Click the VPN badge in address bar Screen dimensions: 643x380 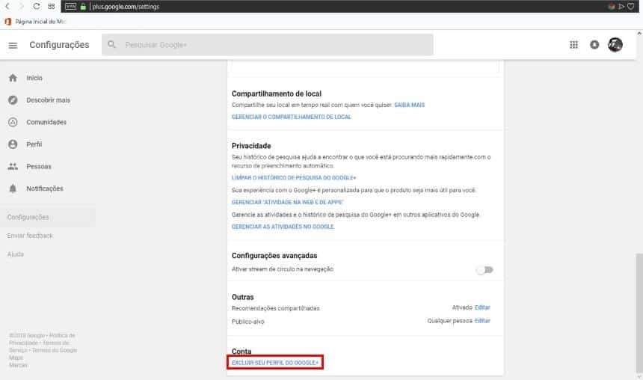click(x=70, y=6)
